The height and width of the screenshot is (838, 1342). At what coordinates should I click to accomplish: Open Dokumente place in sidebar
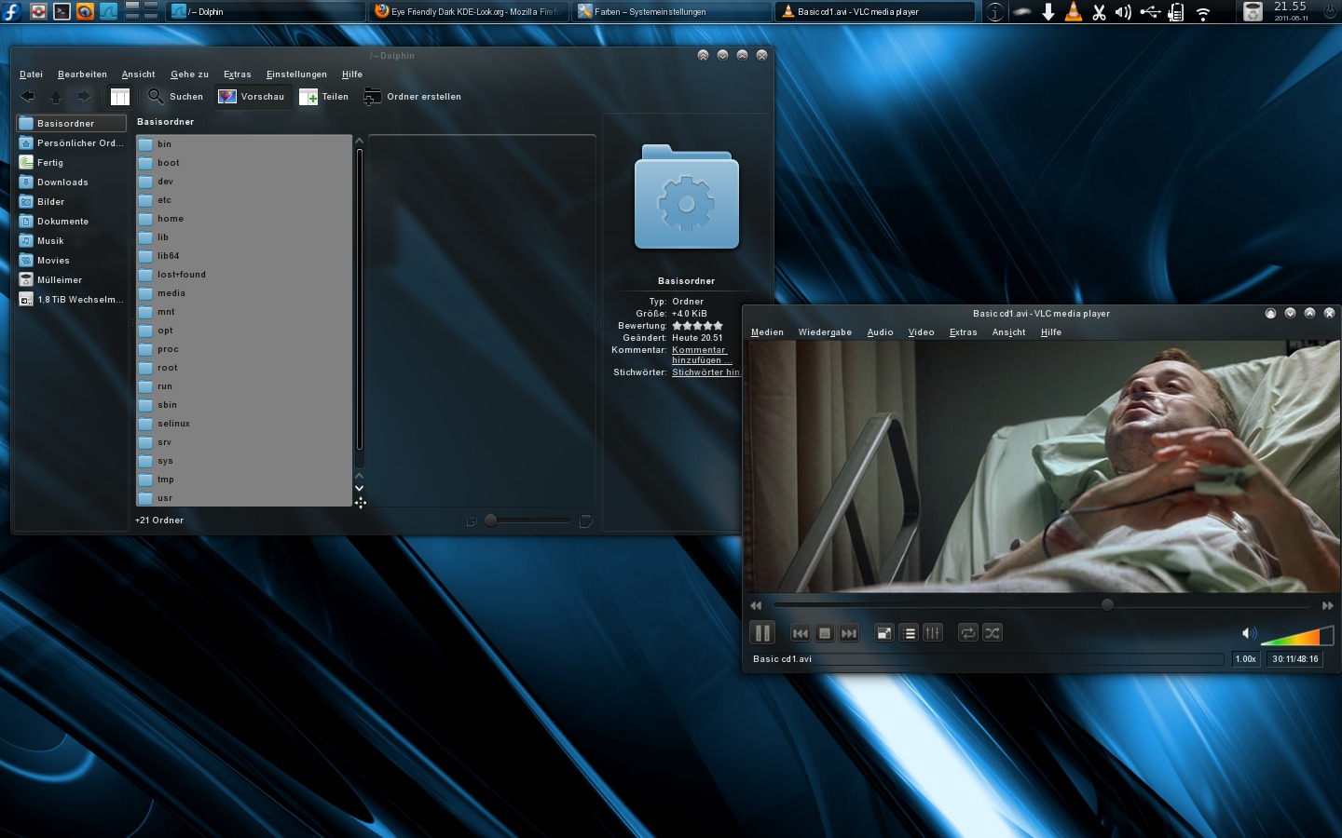[72, 222]
